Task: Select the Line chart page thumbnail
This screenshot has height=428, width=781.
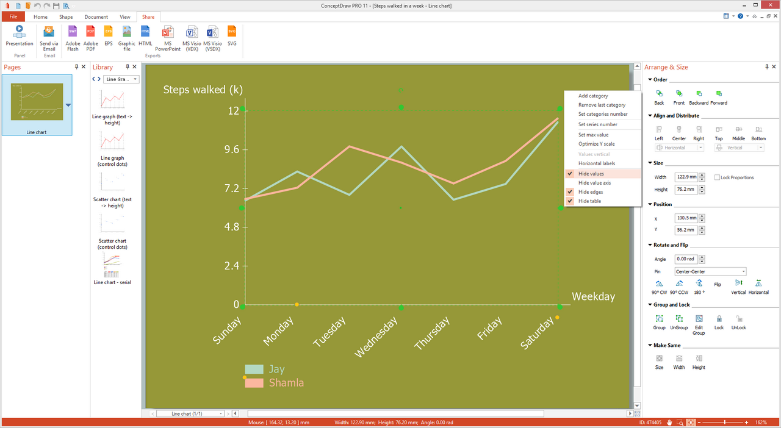Action: click(x=37, y=104)
